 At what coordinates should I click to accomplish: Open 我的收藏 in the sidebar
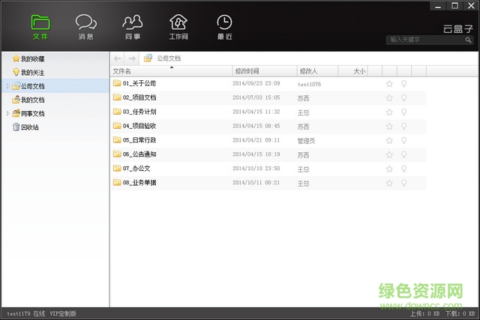pyautogui.click(x=32, y=58)
